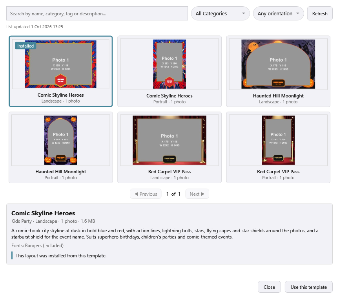This screenshot has height=299, width=339.
Task: Click the Refresh button
Action: coord(320,13)
